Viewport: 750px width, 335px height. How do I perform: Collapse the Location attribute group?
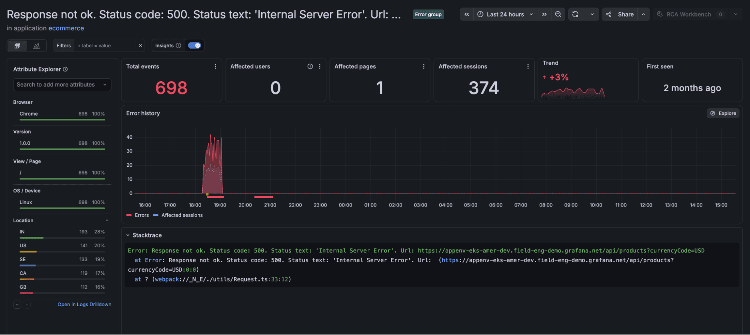coord(107,220)
